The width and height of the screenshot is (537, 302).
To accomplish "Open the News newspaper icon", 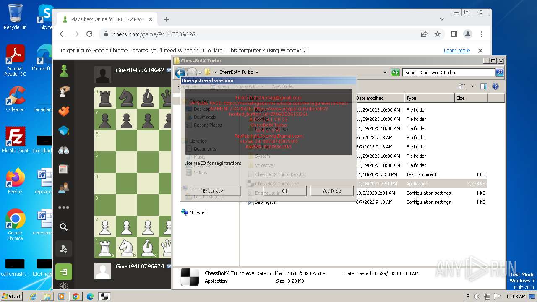I will tap(64, 169).
